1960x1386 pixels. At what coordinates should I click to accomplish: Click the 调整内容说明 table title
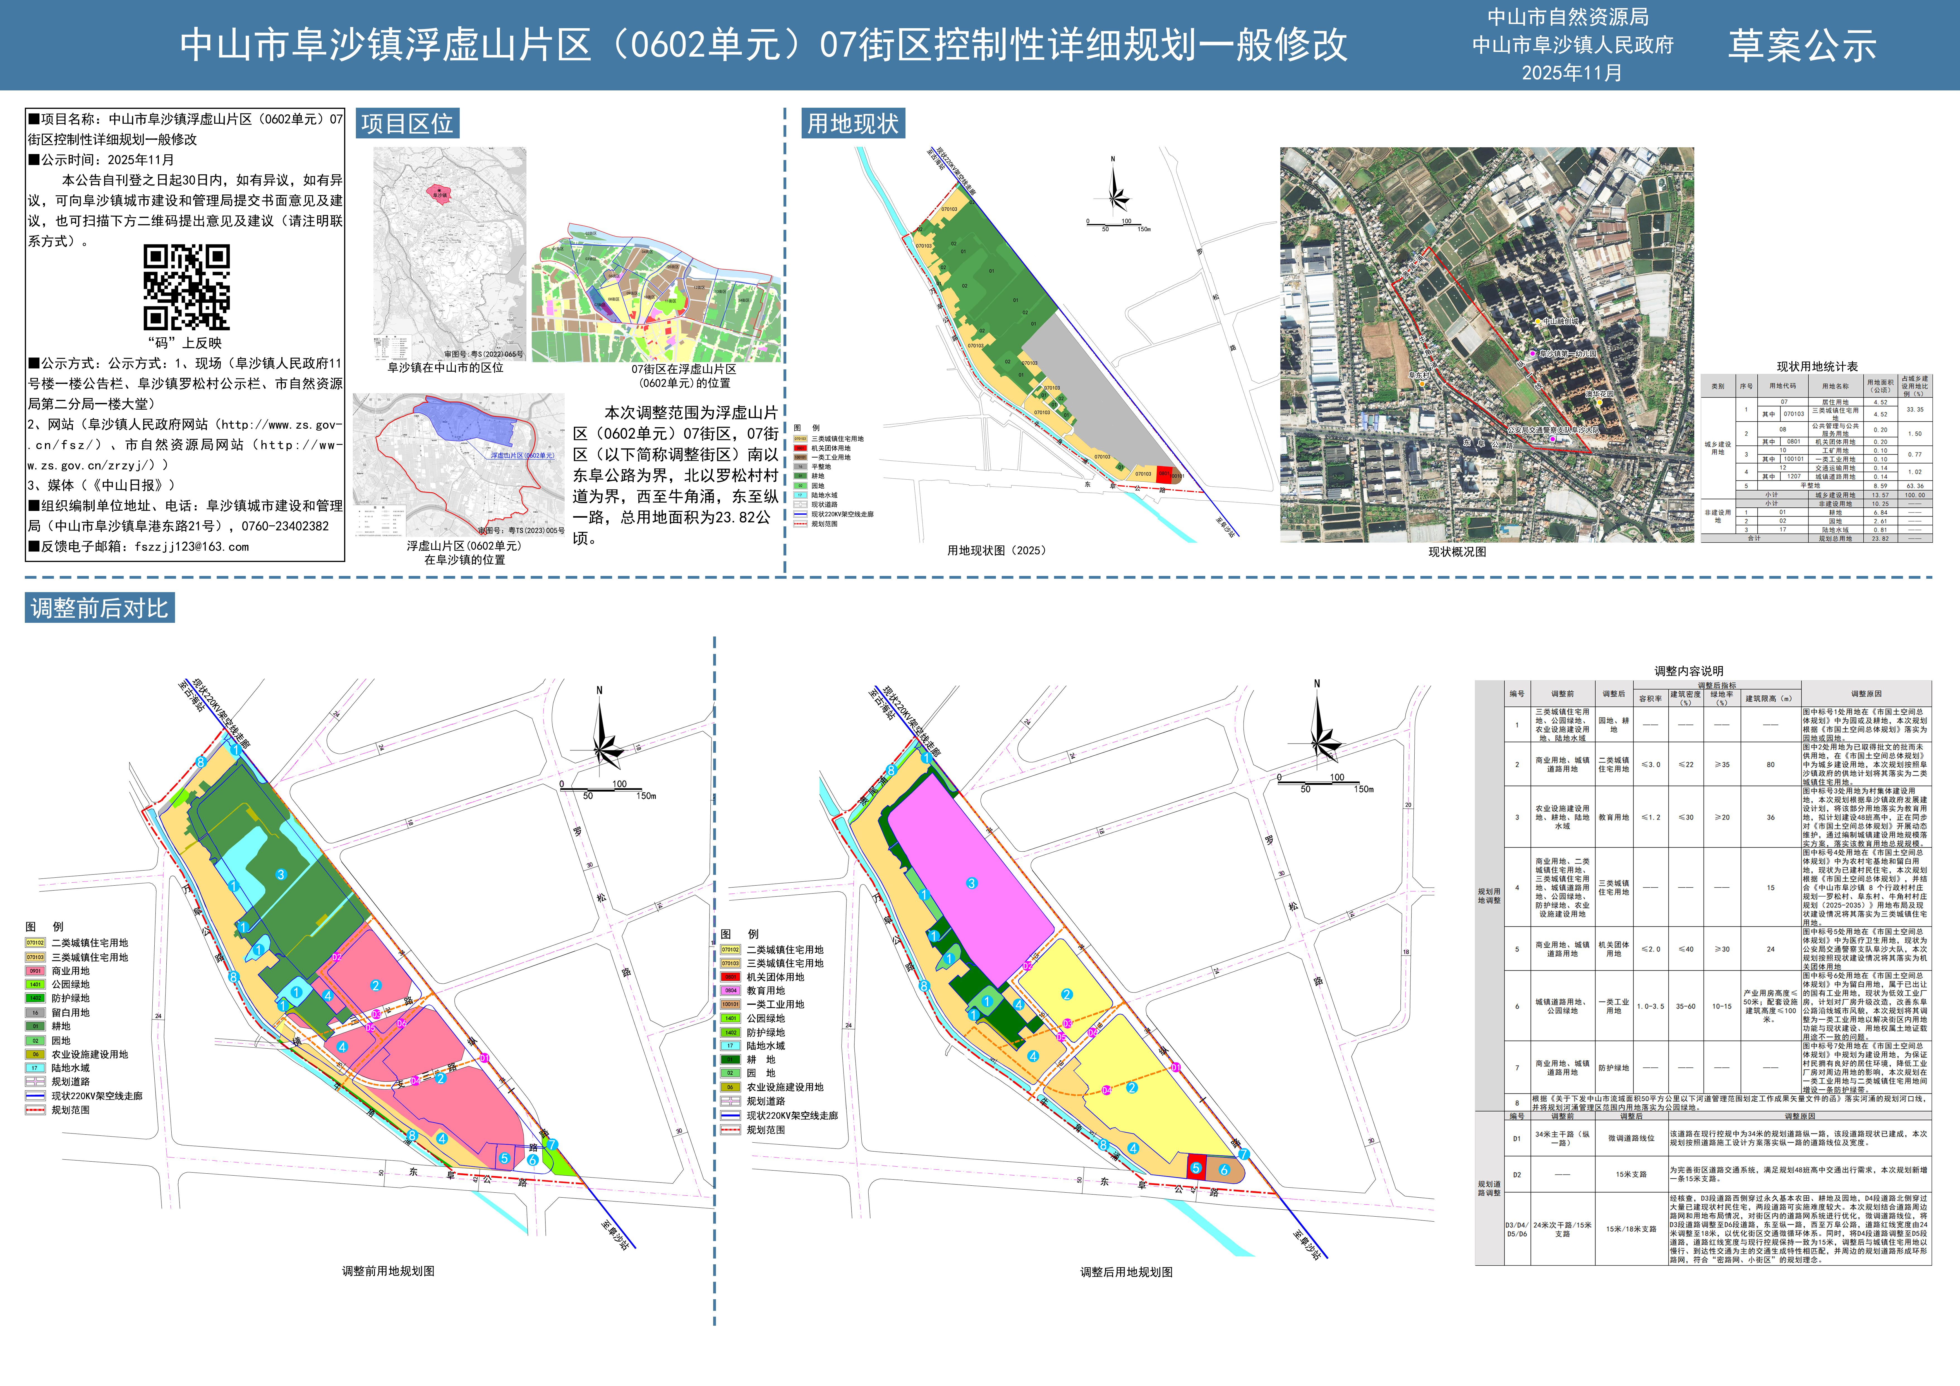(1688, 671)
